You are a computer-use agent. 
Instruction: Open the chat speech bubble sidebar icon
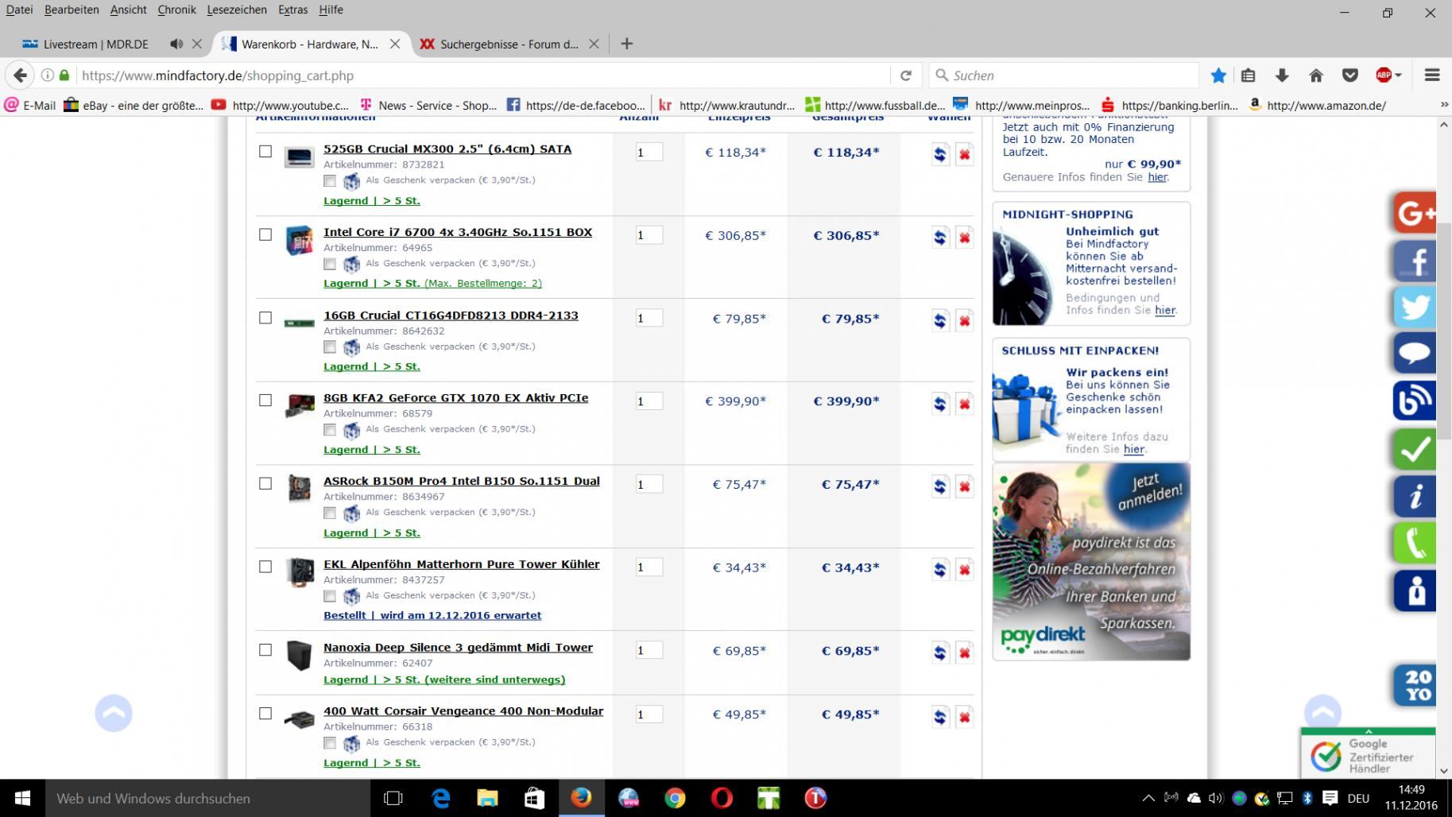click(1415, 354)
